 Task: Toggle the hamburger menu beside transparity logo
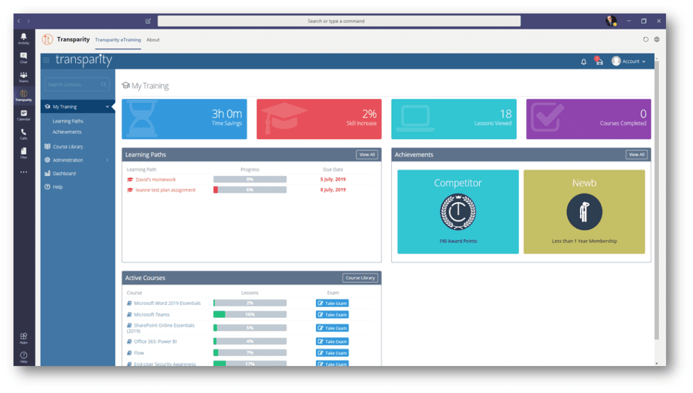(x=47, y=61)
